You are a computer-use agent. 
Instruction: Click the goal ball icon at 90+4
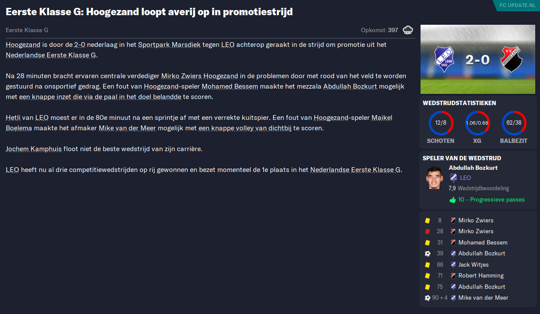coord(427,298)
